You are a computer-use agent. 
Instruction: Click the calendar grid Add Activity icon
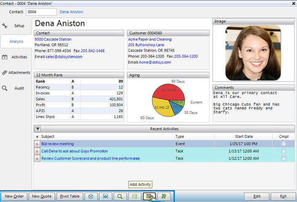pos(149,197)
